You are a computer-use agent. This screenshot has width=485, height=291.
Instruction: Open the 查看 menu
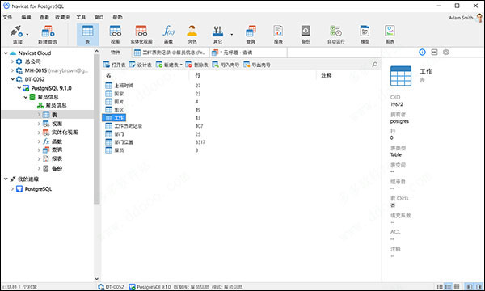(44, 17)
